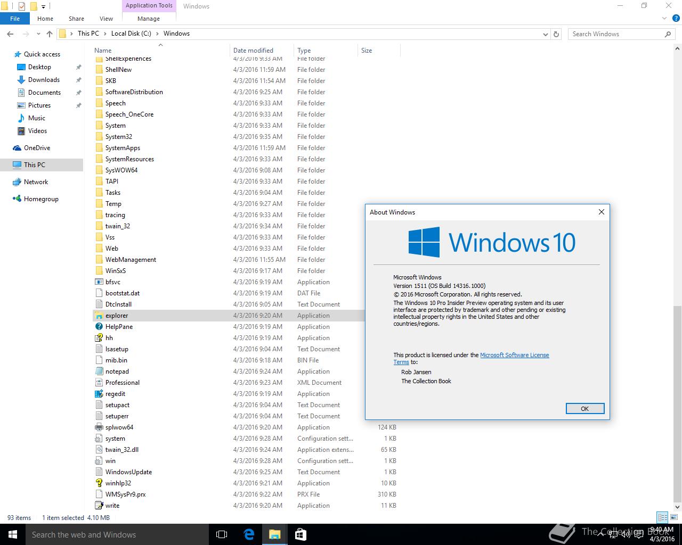Click the System32 folder icon
The image size is (682, 545).
[x=99, y=137]
